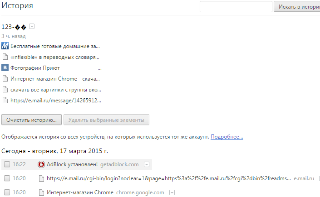Screen dimensions: 320x197
Task: Click page icon next to synced Интернет-магазин Chrome
Action: point(5,79)
